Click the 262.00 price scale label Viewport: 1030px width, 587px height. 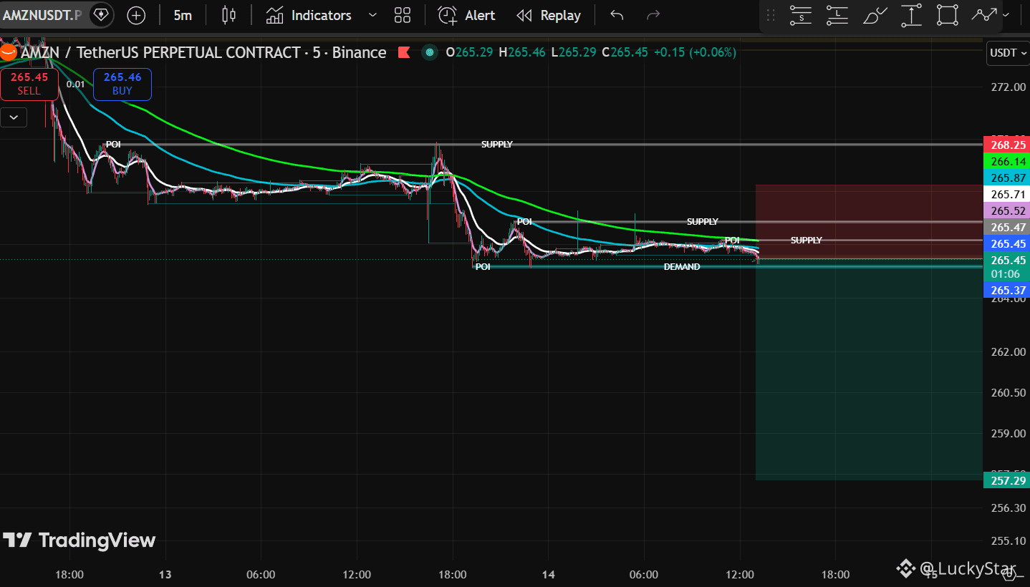1008,352
